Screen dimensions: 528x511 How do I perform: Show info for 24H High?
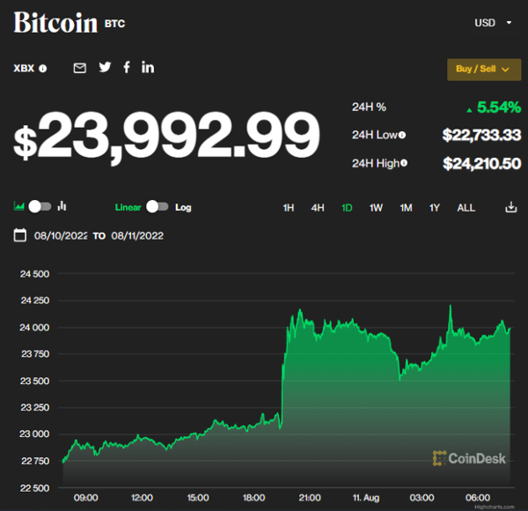point(404,163)
